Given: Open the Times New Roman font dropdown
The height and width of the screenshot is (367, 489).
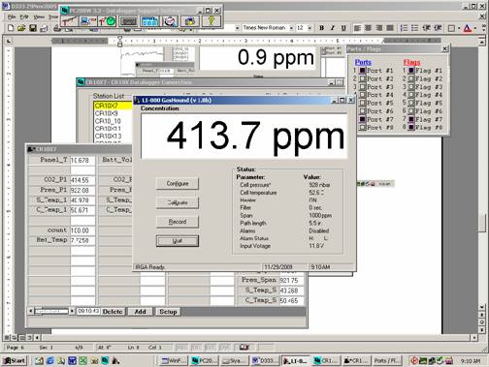Looking at the screenshot, I should [x=291, y=28].
